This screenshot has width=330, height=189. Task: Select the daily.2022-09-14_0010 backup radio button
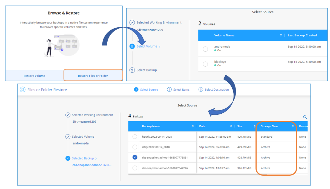click(x=135, y=147)
